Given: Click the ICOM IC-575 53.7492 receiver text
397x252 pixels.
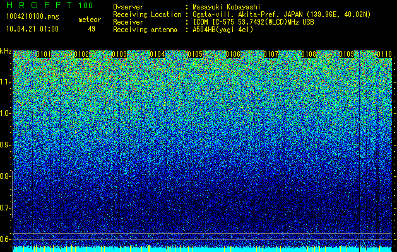Looking at the screenshot, I should (x=253, y=22).
